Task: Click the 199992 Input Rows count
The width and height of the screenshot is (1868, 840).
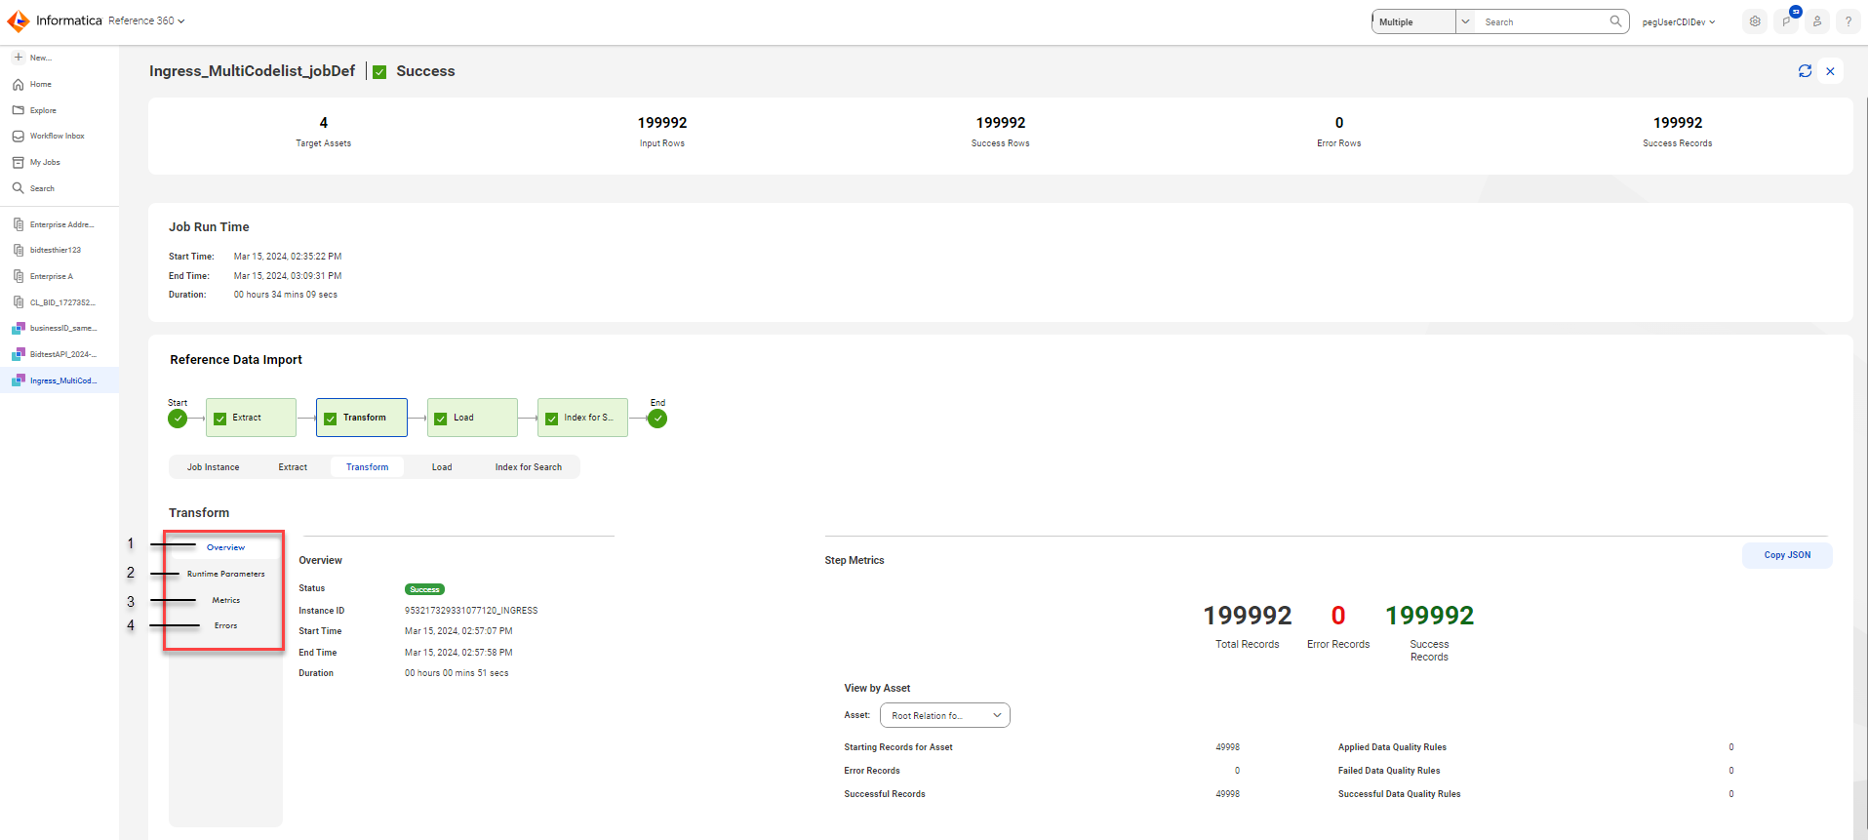Action: 662,123
